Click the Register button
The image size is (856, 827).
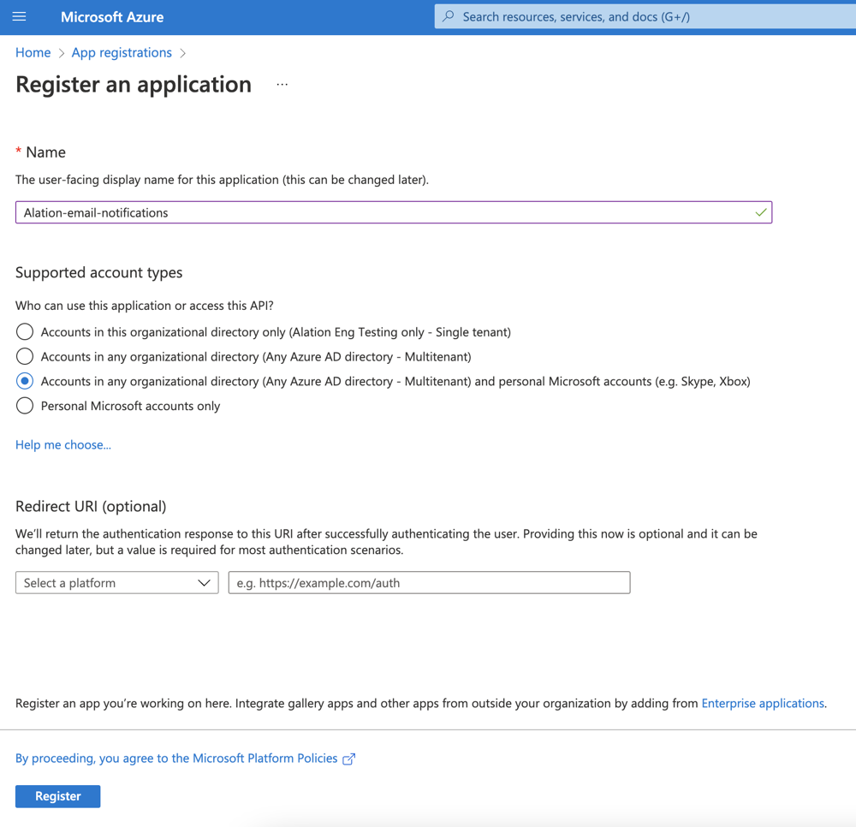click(58, 796)
